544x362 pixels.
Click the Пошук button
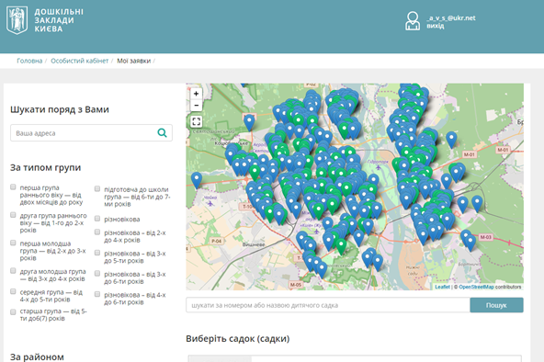(496, 305)
